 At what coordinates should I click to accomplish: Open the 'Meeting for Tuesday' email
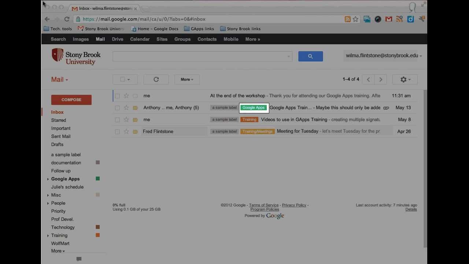tap(298, 131)
